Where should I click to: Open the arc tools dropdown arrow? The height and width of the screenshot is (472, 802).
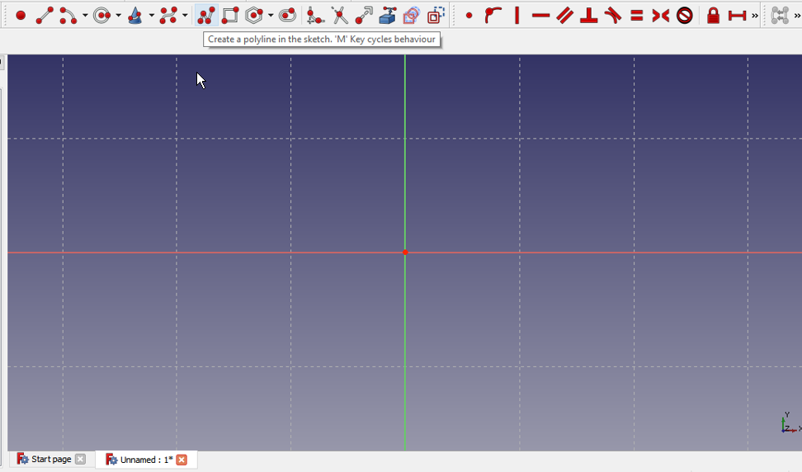coord(85,16)
